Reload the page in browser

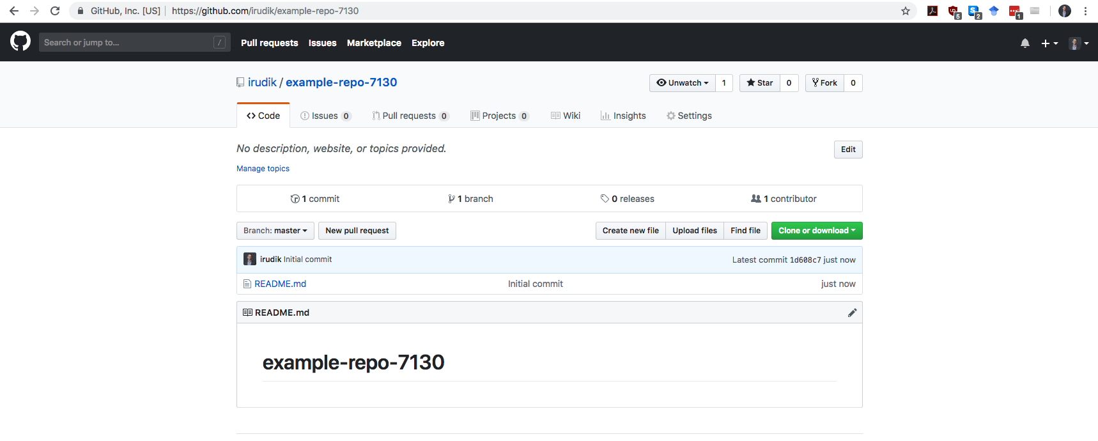pyautogui.click(x=55, y=11)
